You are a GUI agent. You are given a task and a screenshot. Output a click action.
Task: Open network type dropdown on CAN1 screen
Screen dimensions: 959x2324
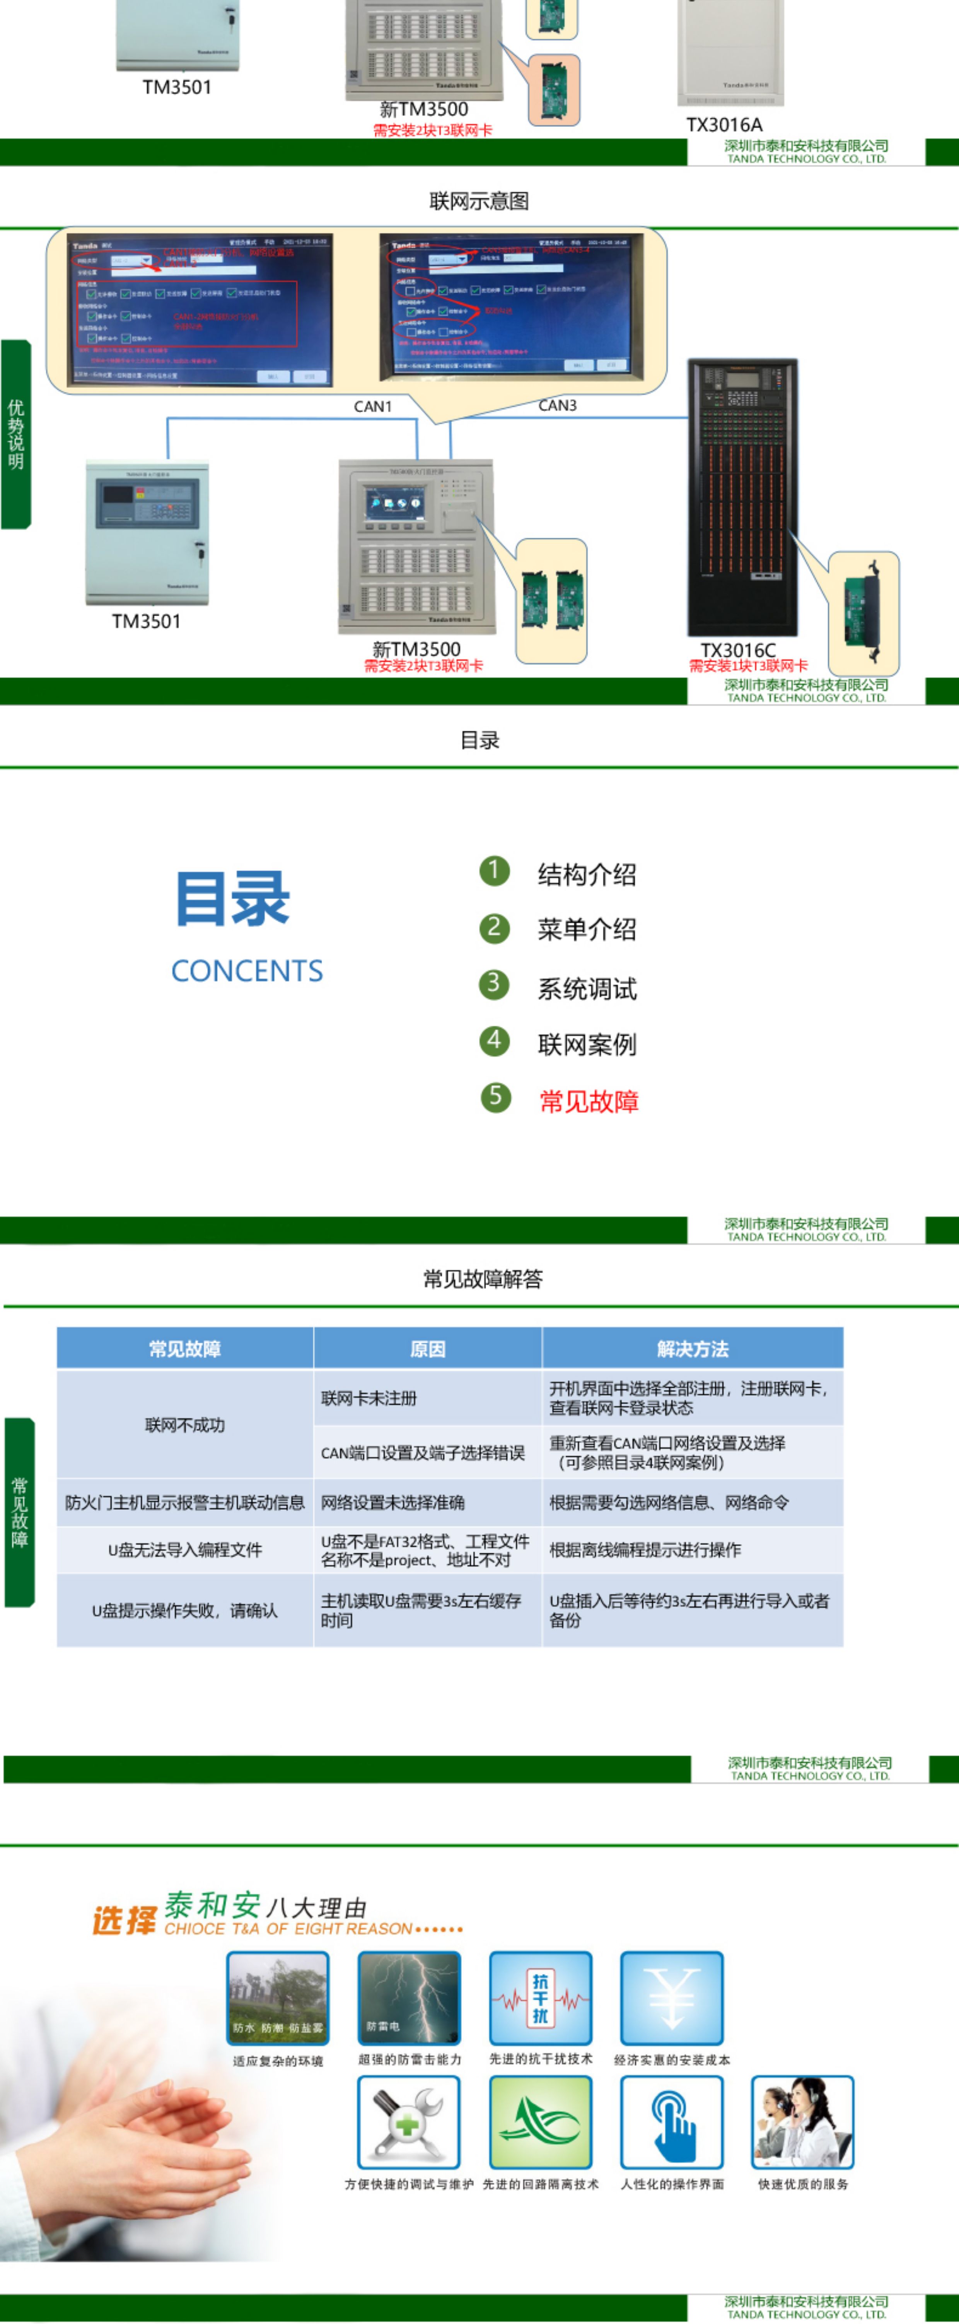tap(145, 261)
